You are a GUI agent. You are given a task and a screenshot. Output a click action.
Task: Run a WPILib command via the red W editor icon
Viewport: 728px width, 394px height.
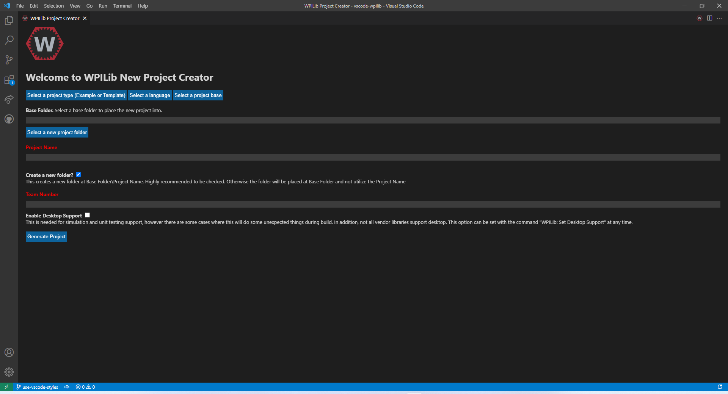(x=699, y=18)
